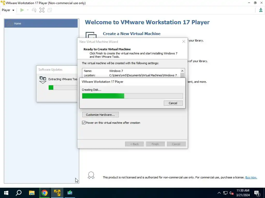The image size is (265, 198).
Task: Click the Finish button in the wizard
Action: (155, 144)
